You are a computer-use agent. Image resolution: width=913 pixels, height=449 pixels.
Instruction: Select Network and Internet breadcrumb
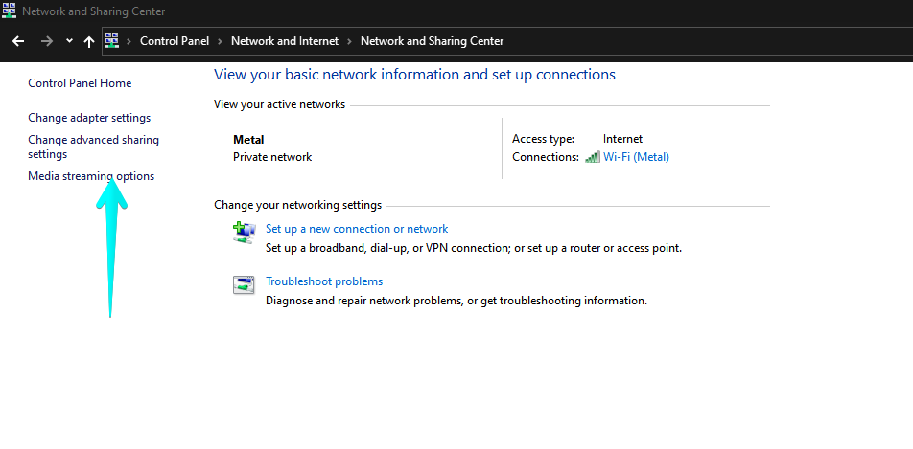284,41
